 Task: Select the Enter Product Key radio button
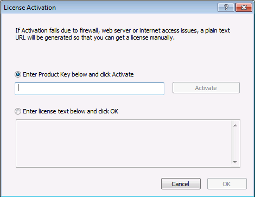pyautogui.click(x=18, y=74)
